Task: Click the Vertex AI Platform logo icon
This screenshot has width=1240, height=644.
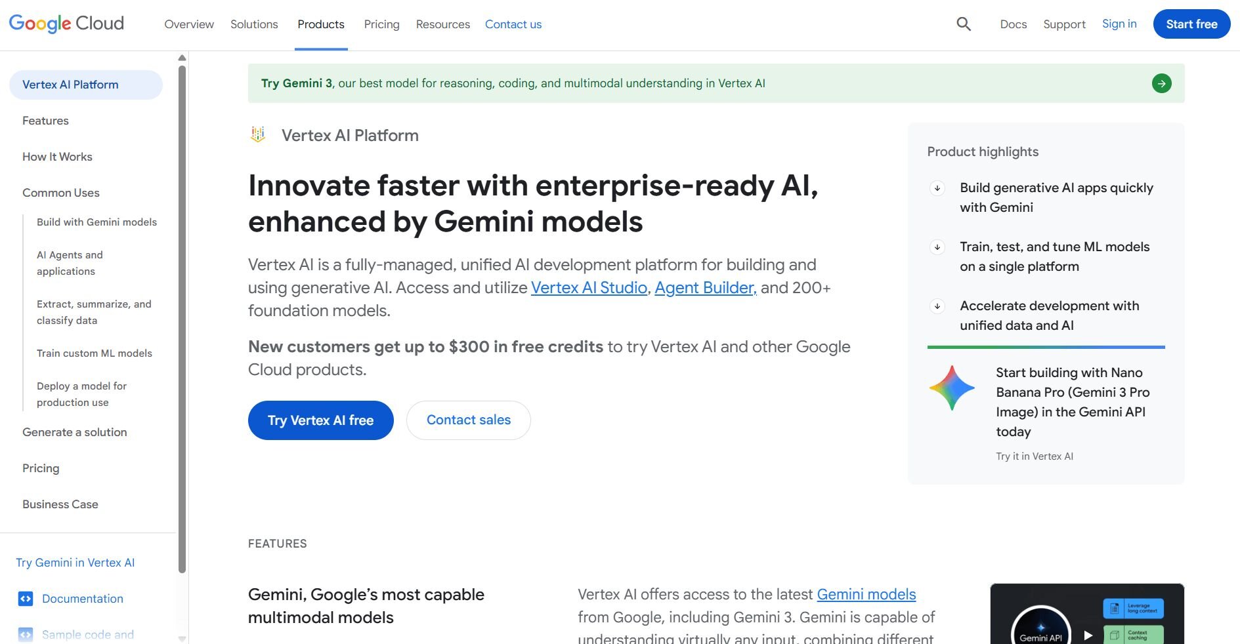Action: [x=258, y=135]
